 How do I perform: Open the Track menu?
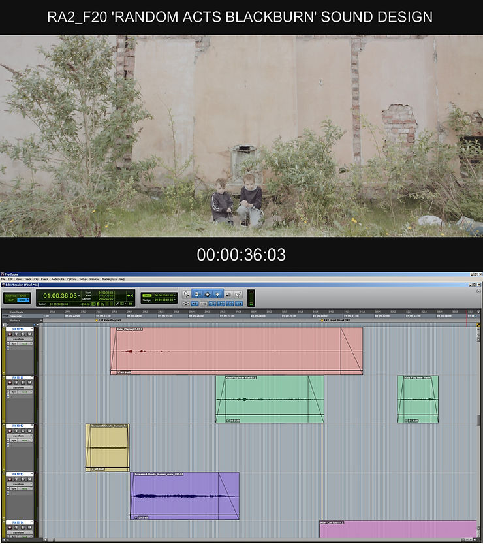[x=27, y=279]
